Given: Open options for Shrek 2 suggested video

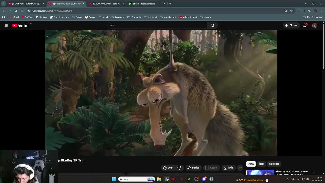Looking at the screenshot, I should coord(313,172).
